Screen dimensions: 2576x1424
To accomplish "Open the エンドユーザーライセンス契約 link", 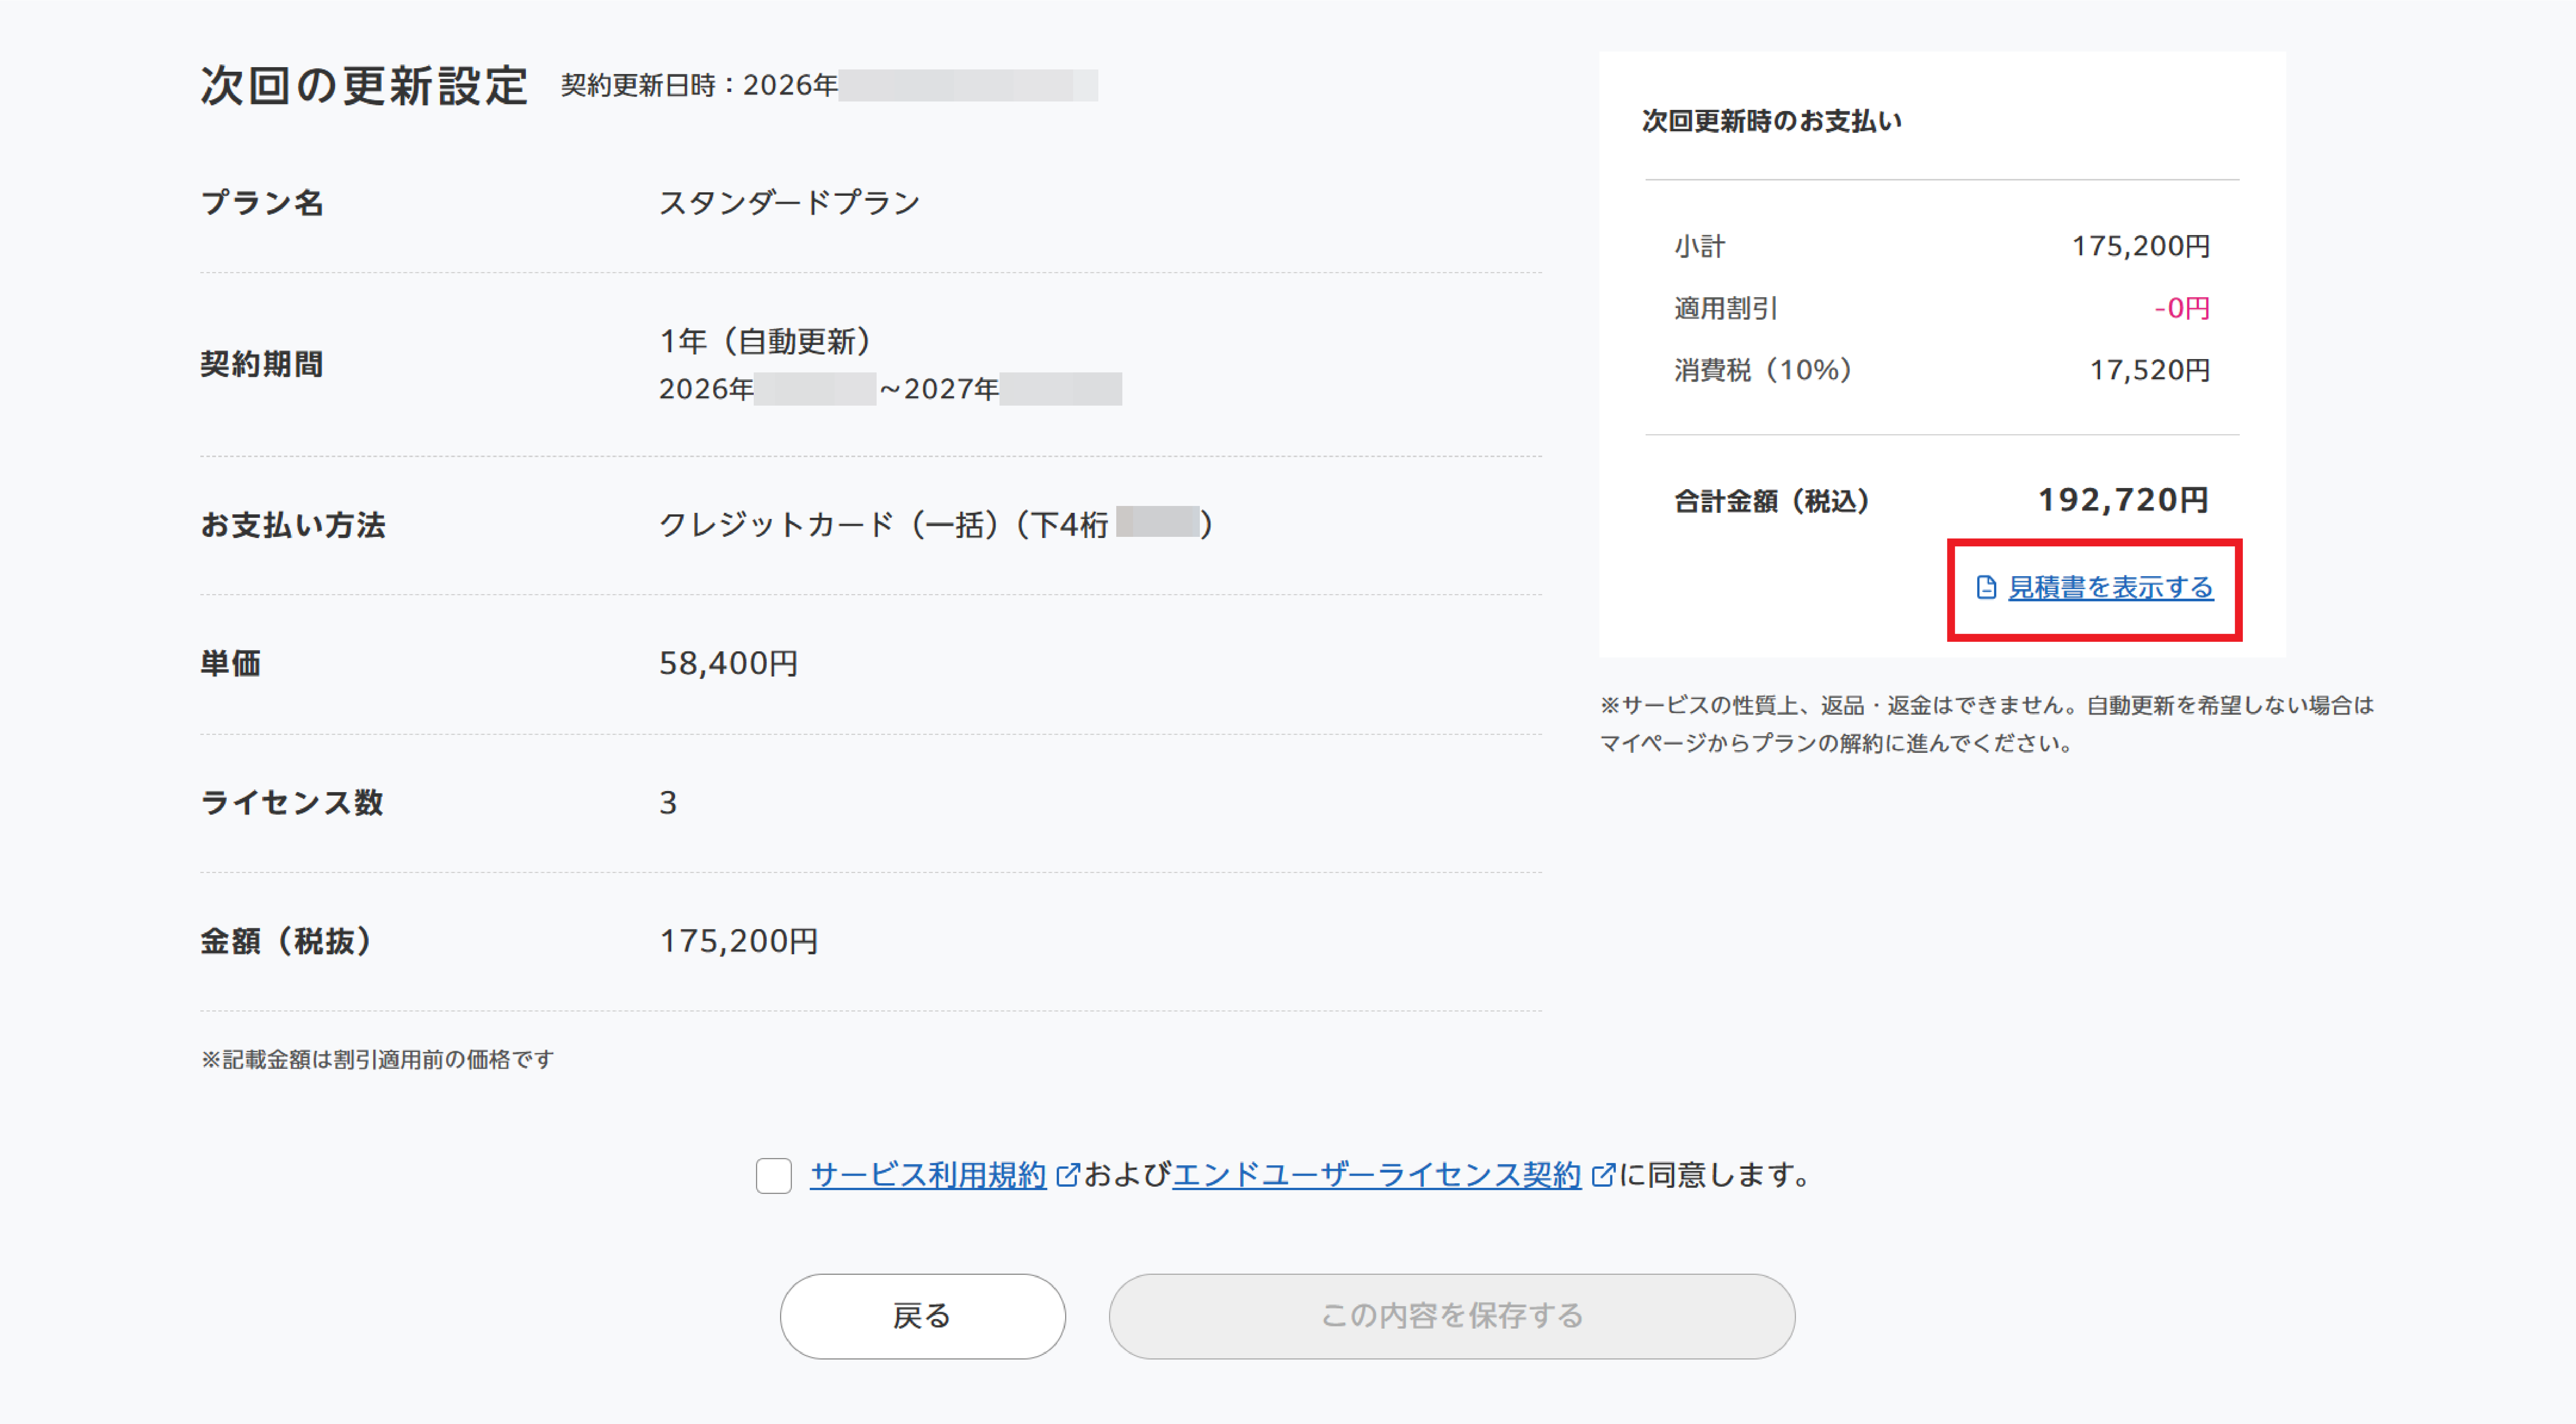I will pyautogui.click(x=1376, y=1175).
